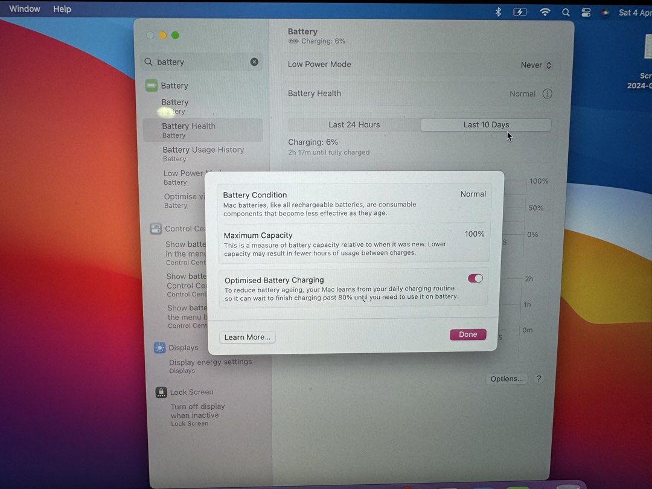Click the Displays sidebar icon
Viewport: 652px width, 489px height.
[159, 348]
